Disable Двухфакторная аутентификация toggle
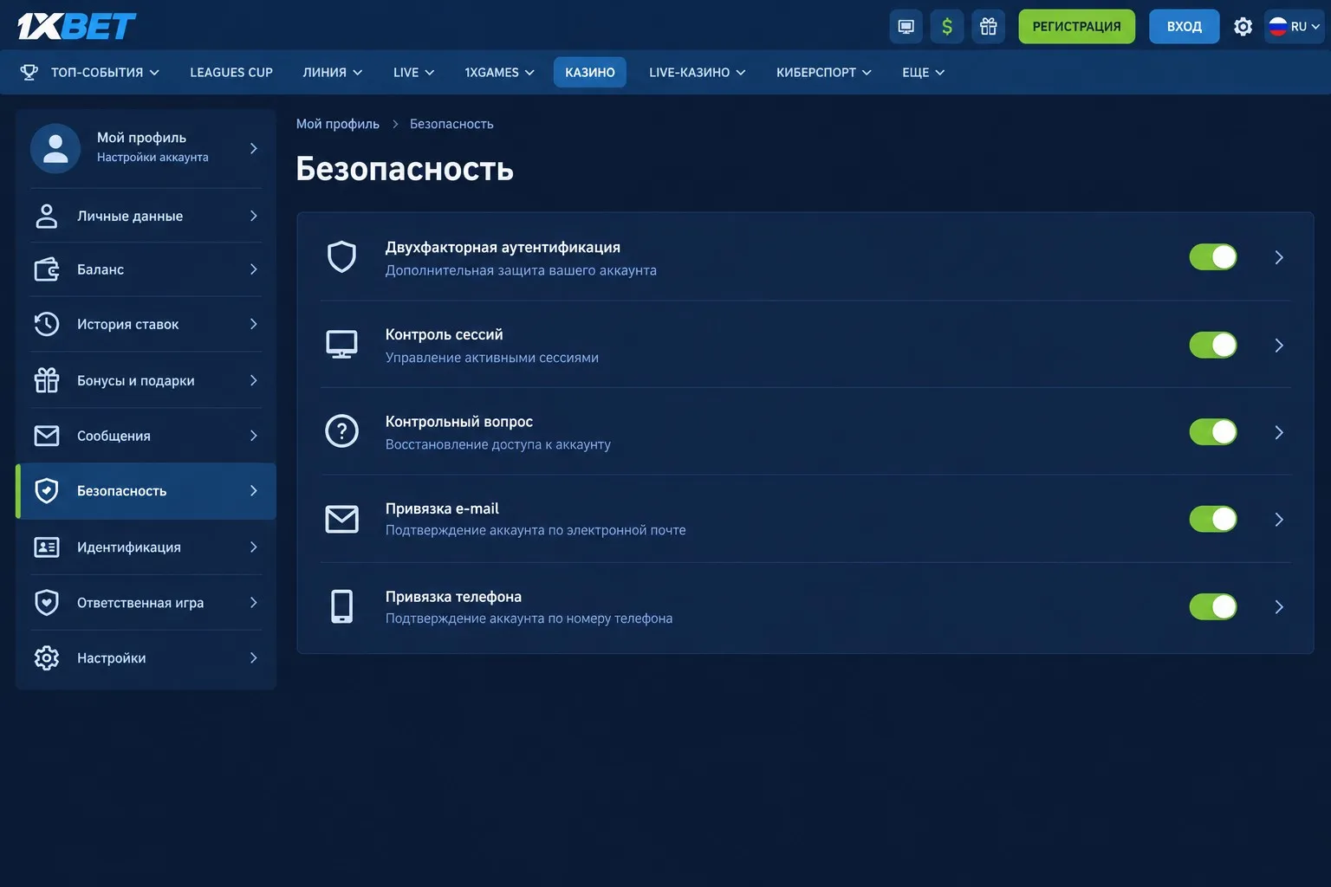The width and height of the screenshot is (1331, 887). click(1213, 257)
